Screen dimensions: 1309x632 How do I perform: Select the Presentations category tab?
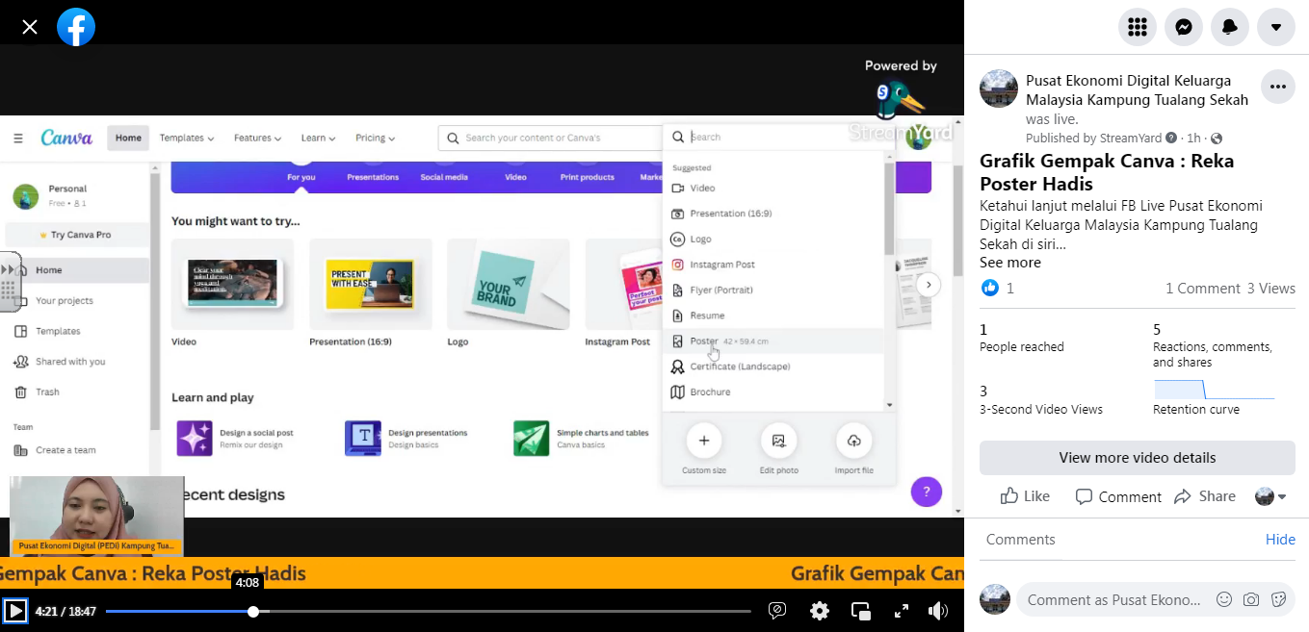click(373, 177)
